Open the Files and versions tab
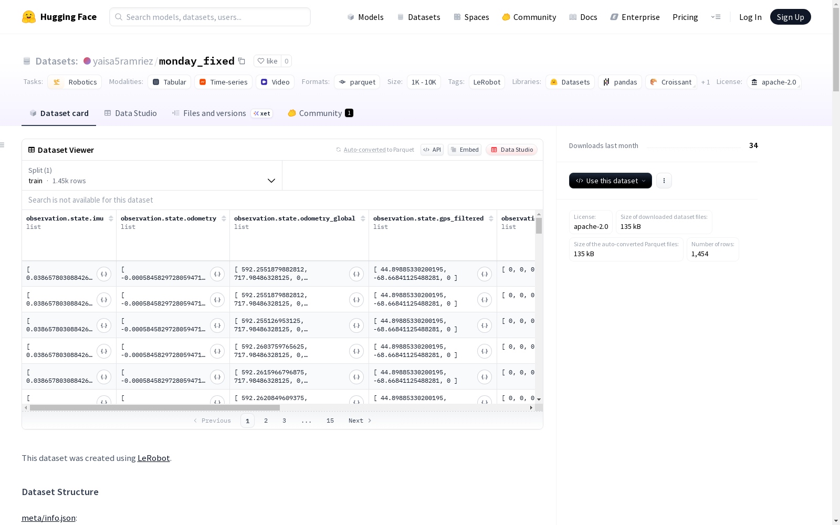Viewport: 840px width, 525px height. click(222, 113)
